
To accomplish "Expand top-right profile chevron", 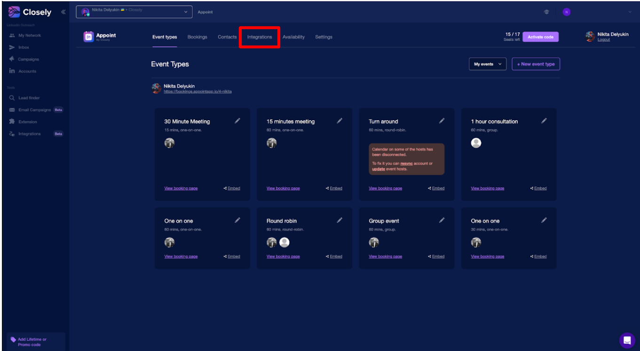I will pos(630,12).
